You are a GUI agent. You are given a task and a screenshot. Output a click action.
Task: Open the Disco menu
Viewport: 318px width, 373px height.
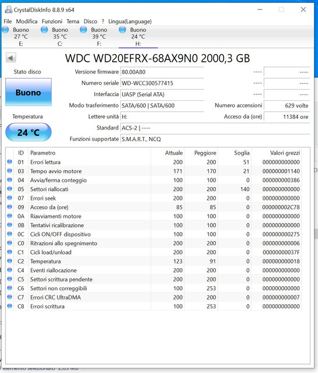point(91,22)
